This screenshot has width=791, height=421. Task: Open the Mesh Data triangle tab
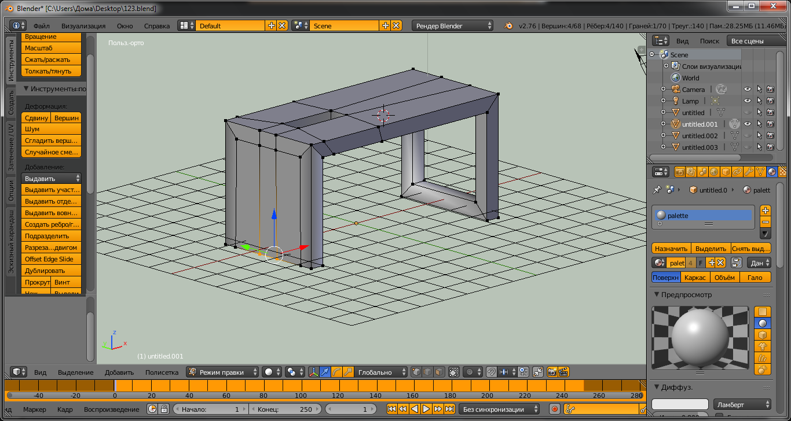760,172
